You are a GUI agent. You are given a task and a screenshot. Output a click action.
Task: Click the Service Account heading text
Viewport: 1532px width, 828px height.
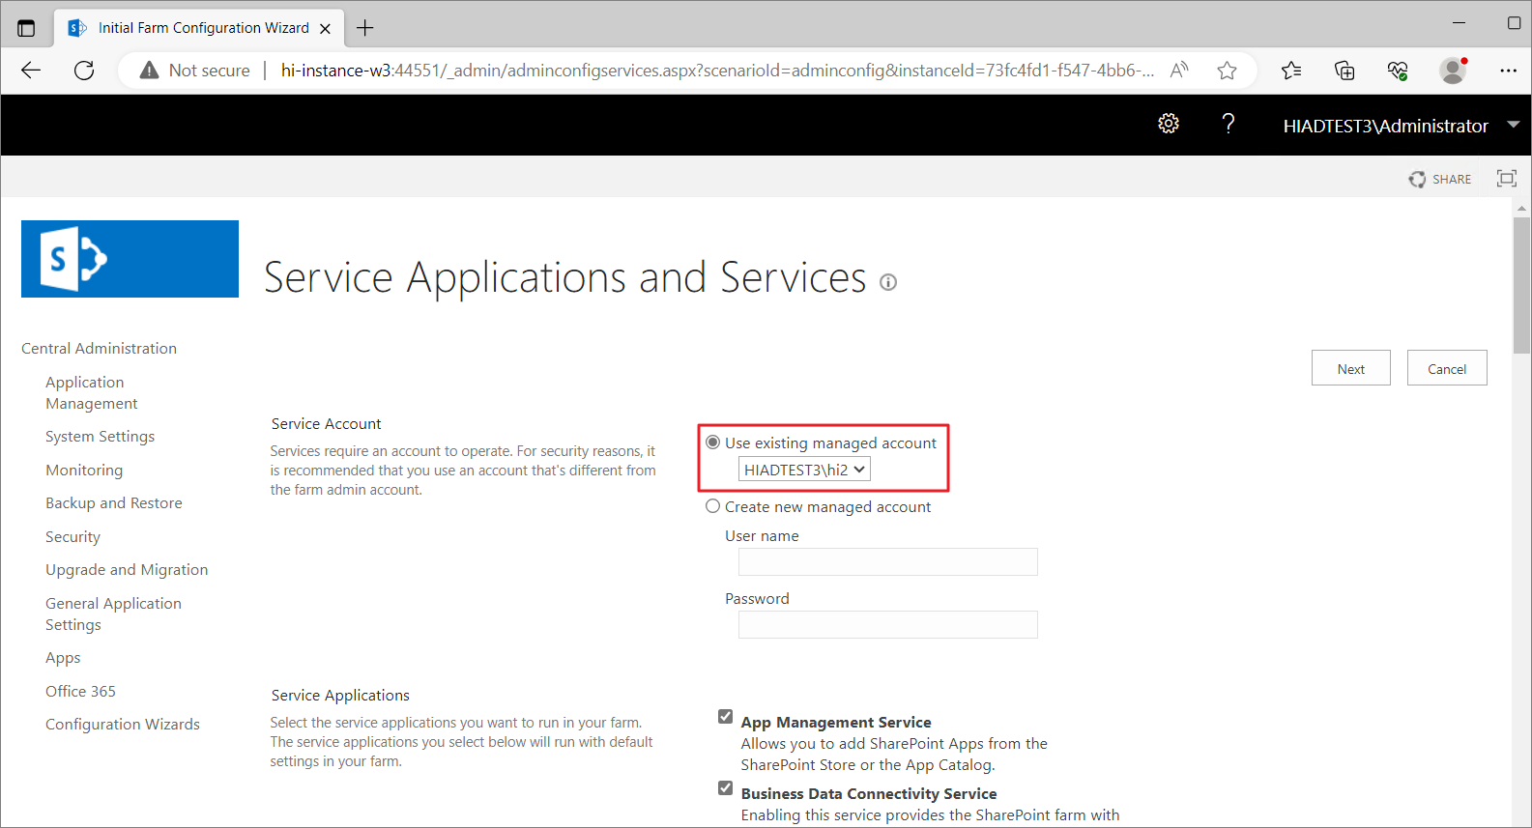point(326,423)
